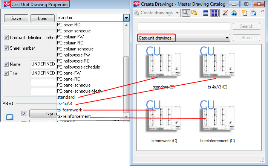Click the folder with binoculars icon

233,13
